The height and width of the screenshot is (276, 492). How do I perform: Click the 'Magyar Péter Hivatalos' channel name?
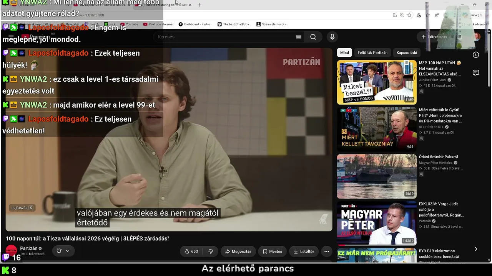coord(436,163)
